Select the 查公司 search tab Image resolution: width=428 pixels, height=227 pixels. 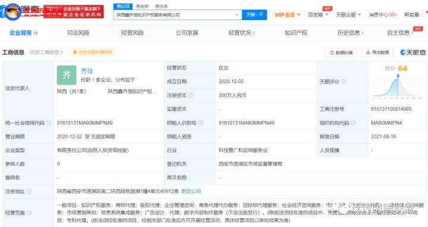(123, 7)
